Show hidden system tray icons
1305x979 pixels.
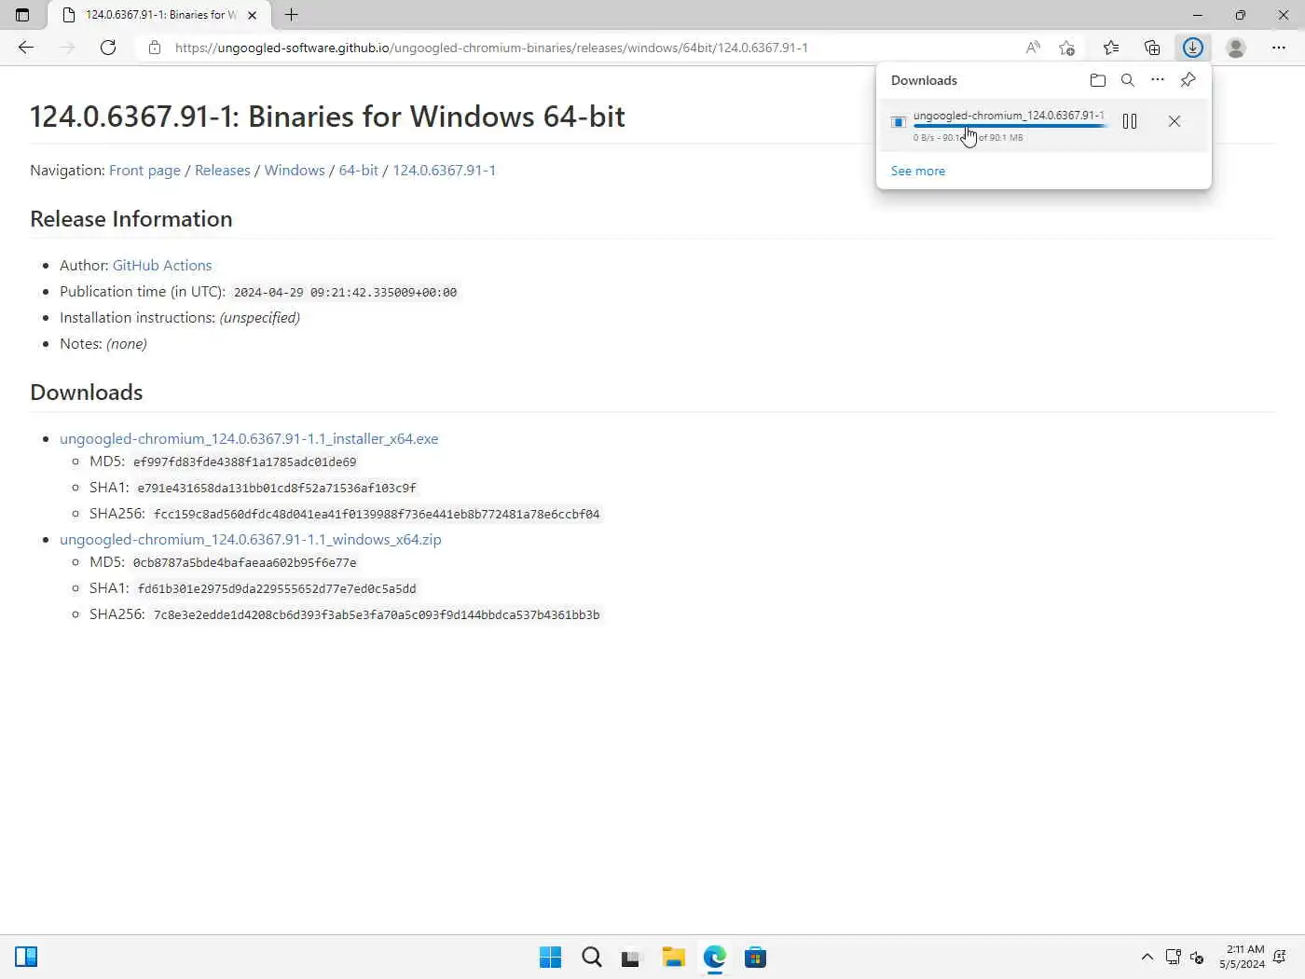pos(1147,958)
